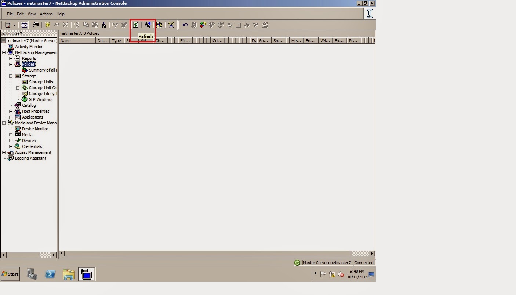Open the Windows Start button
The image size is (516, 295).
coord(10,274)
